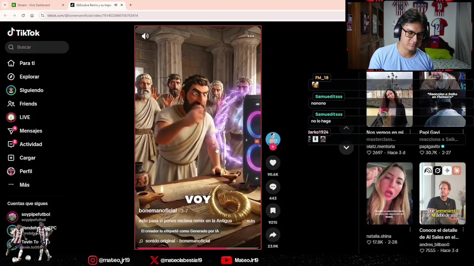Open Papi Gavi video thumbnail

click(442, 99)
